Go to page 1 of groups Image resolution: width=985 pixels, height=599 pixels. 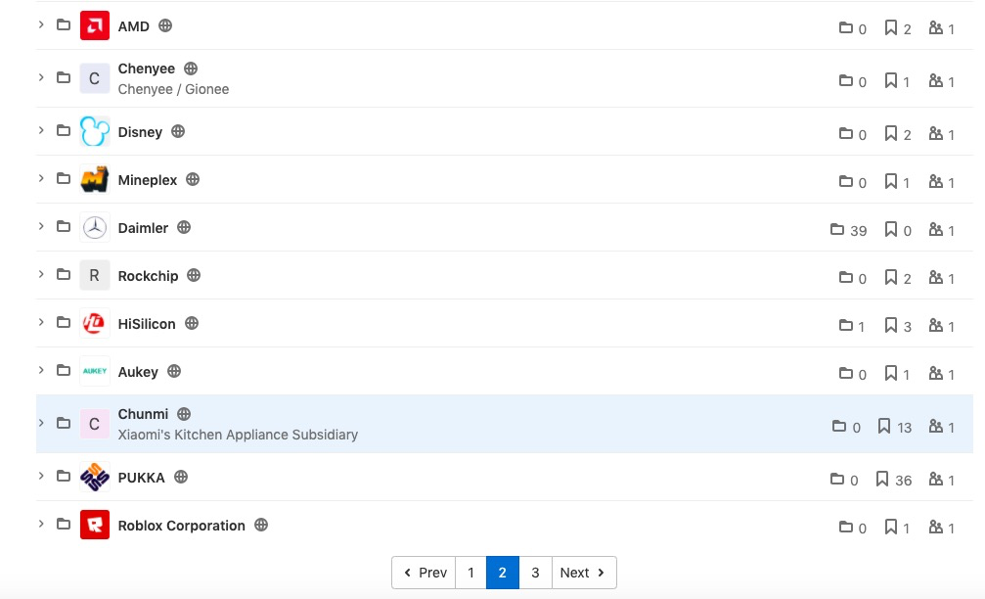pyautogui.click(x=470, y=573)
